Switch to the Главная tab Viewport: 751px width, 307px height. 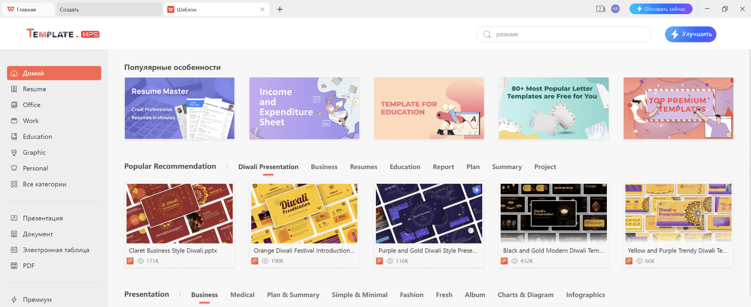click(x=28, y=10)
